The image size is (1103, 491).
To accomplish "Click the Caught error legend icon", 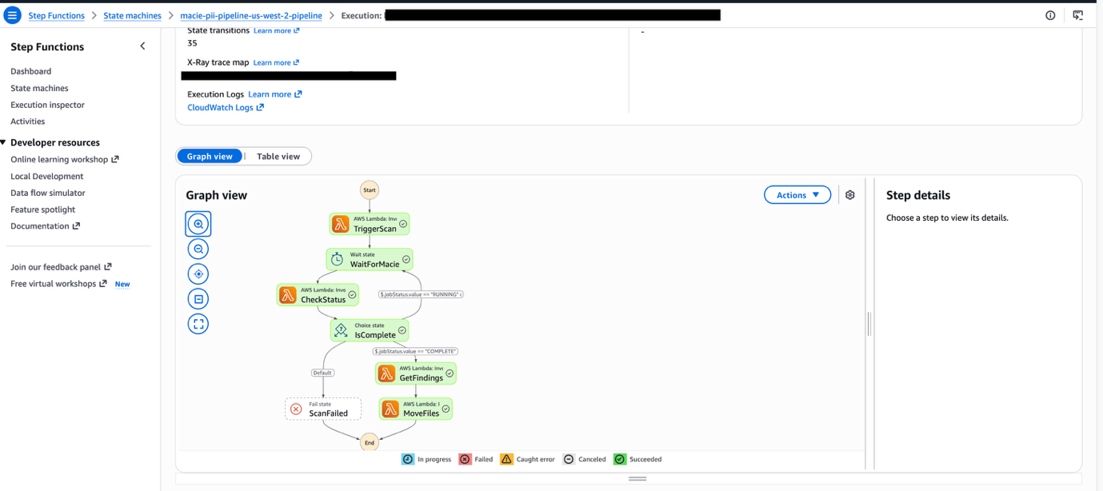I will coord(506,459).
